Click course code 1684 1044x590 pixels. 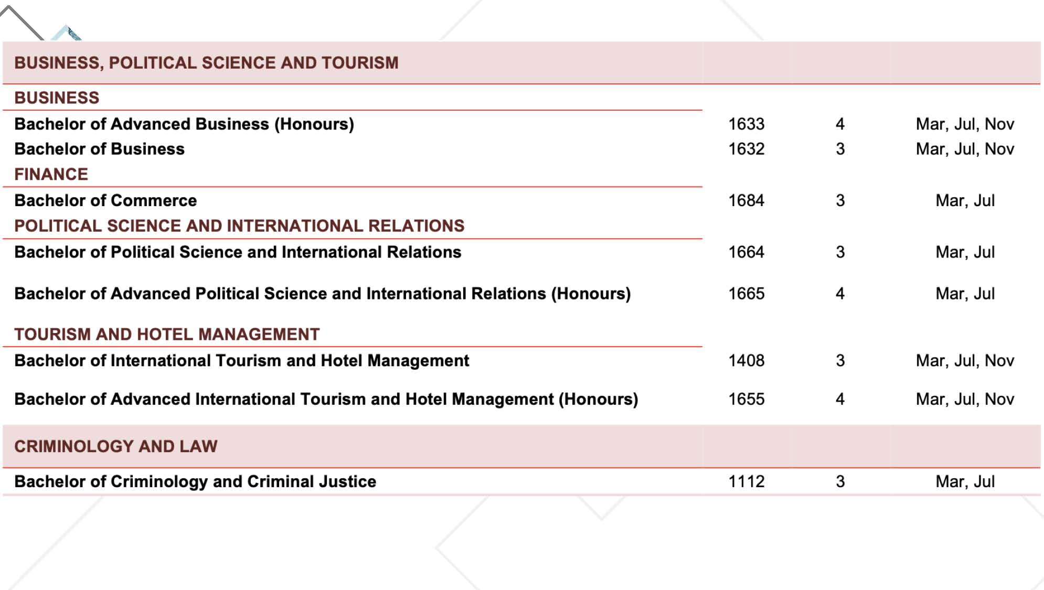[746, 201]
